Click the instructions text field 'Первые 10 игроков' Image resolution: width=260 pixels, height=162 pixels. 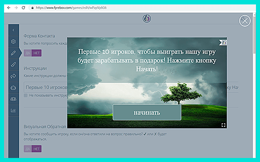pos(131,87)
